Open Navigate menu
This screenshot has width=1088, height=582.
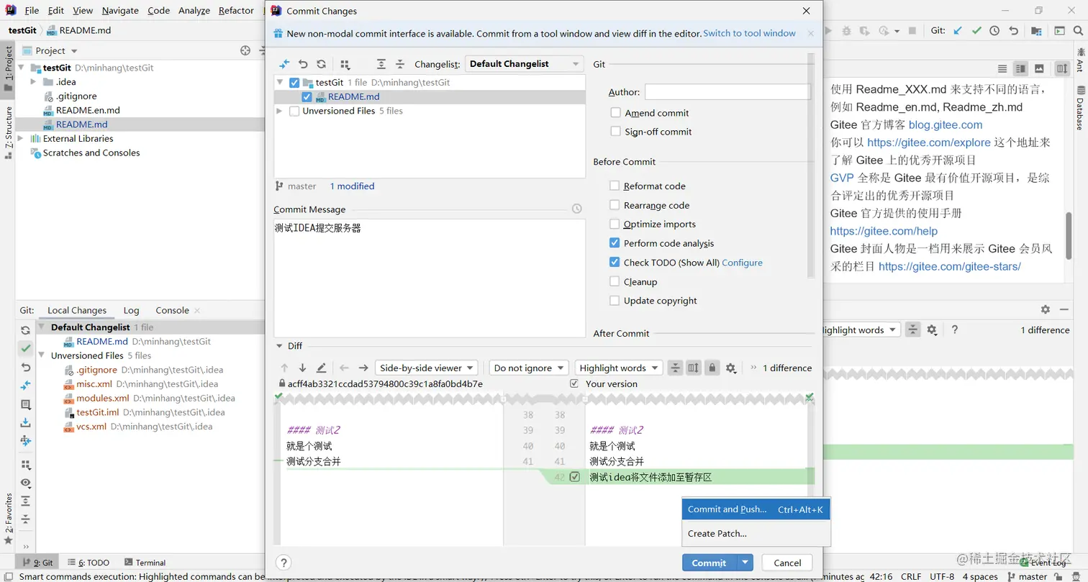point(120,11)
